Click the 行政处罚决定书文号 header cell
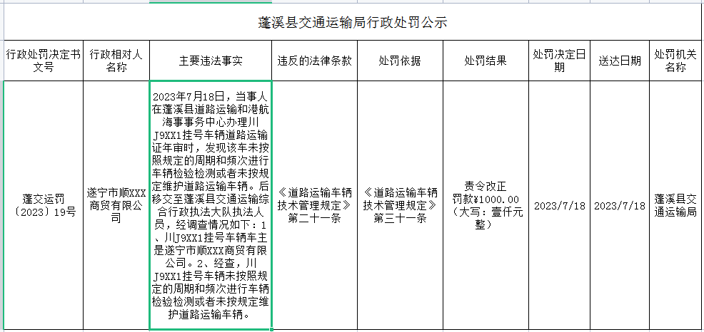 tap(40, 61)
